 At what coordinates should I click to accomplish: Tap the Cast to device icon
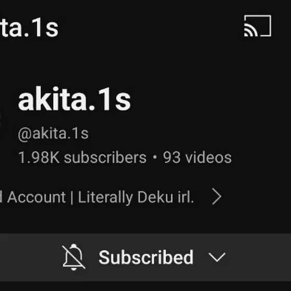(x=258, y=26)
